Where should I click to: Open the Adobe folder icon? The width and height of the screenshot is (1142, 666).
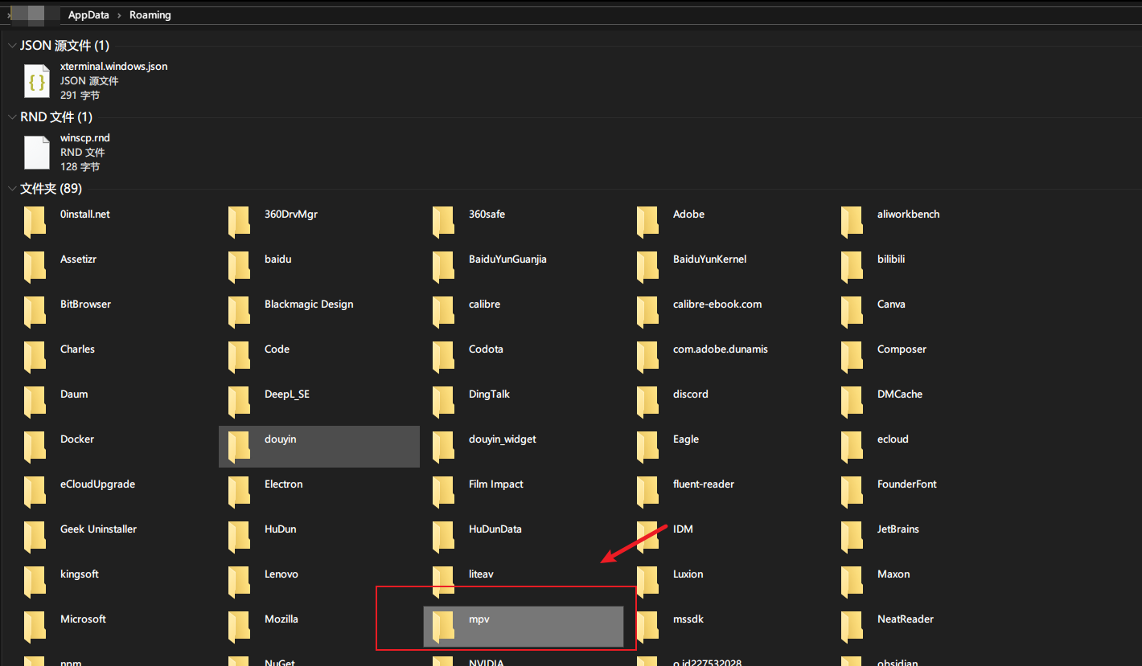click(647, 223)
